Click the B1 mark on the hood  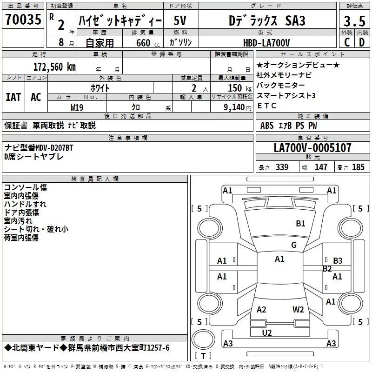[300, 224]
